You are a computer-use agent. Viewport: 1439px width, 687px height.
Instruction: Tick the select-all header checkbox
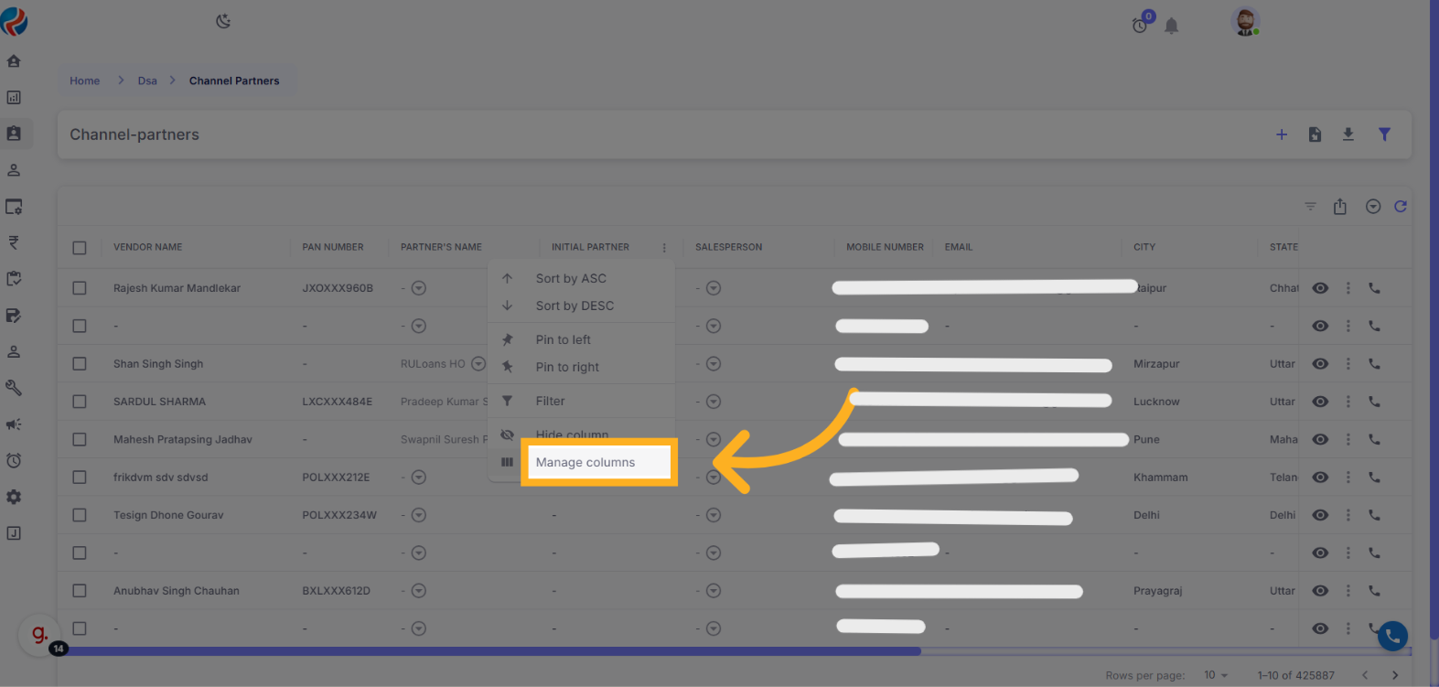tap(80, 248)
